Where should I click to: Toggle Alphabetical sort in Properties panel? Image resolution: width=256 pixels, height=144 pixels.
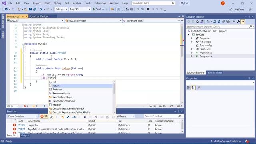(x=193, y=88)
